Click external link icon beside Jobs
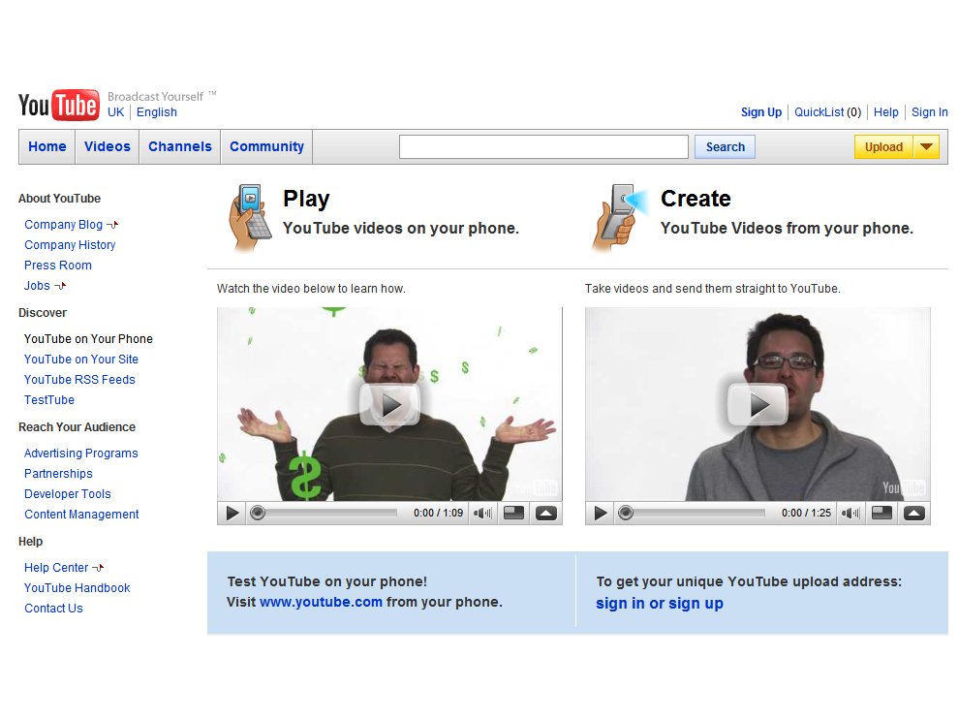959x720 pixels. click(60, 286)
